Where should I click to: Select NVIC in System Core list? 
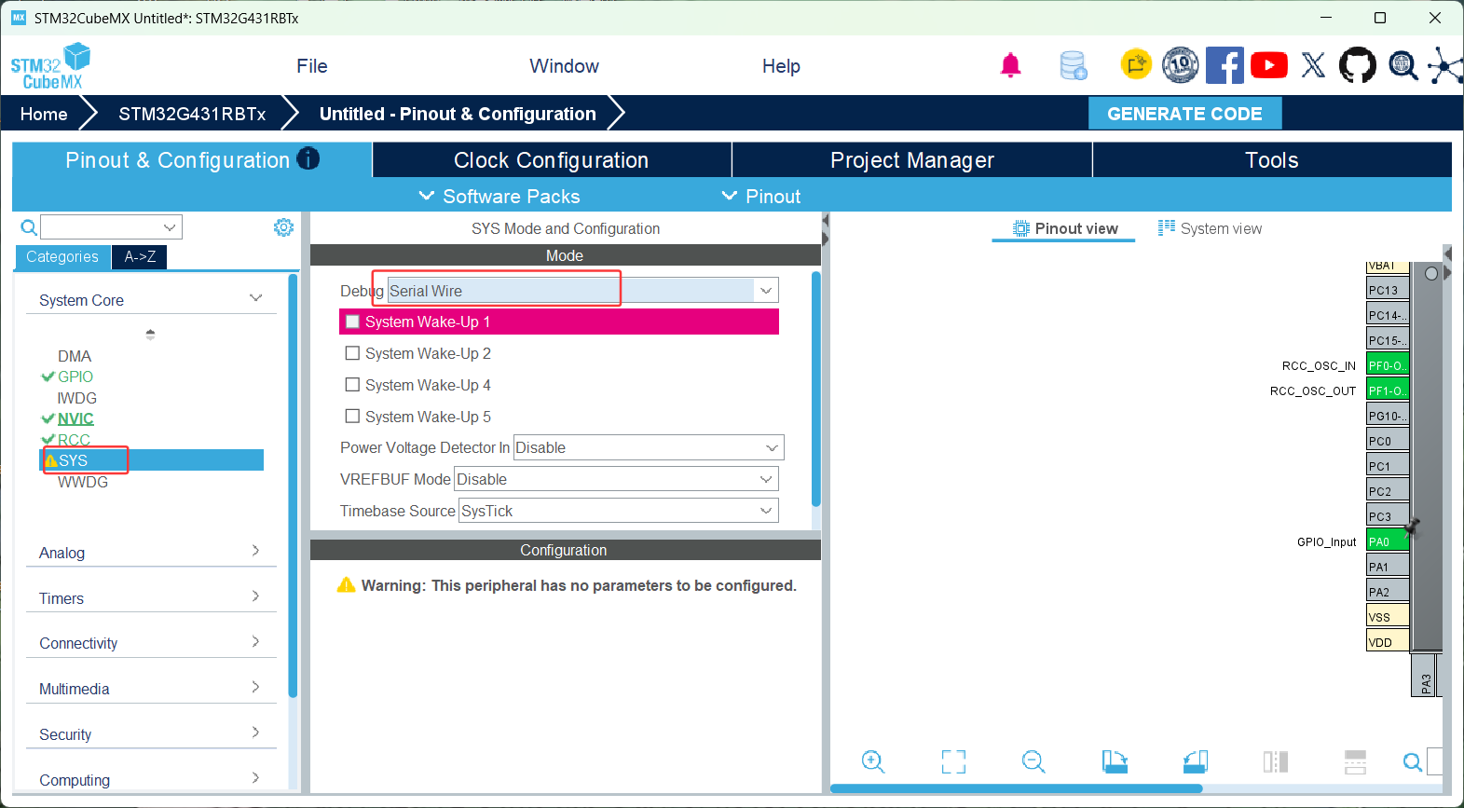pyautogui.click(x=75, y=418)
